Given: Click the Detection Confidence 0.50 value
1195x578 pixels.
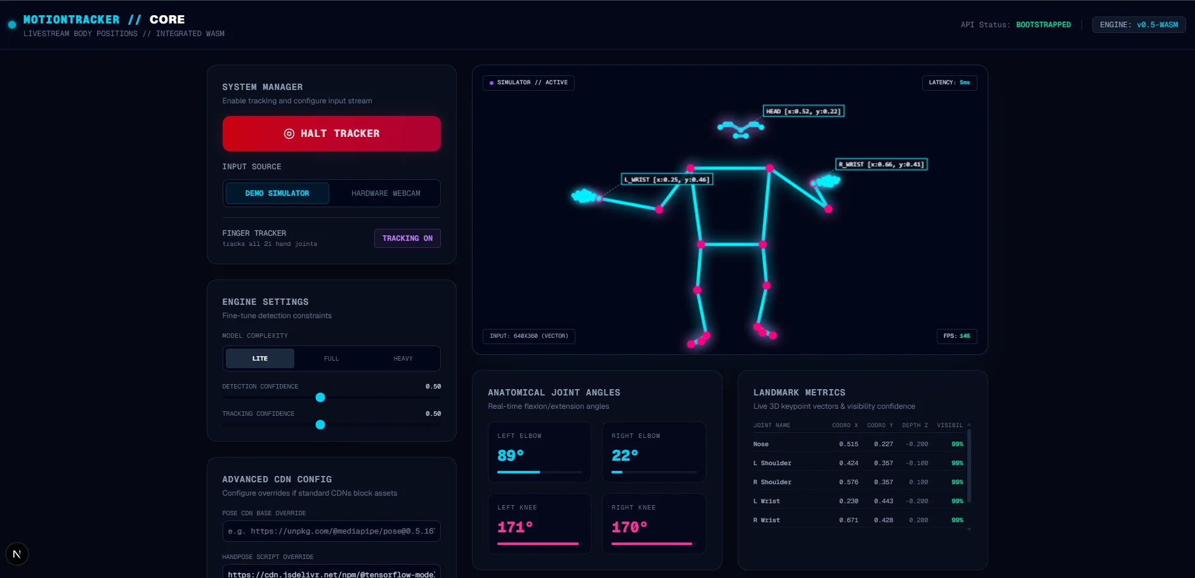Looking at the screenshot, I should point(433,387).
